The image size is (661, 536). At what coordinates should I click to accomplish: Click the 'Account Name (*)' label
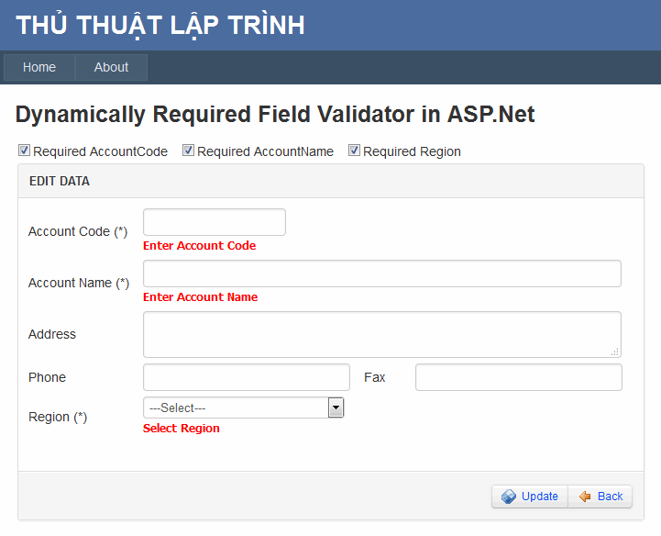(79, 283)
